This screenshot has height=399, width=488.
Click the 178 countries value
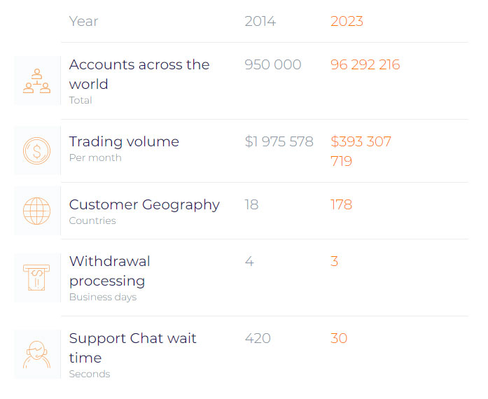coord(341,205)
